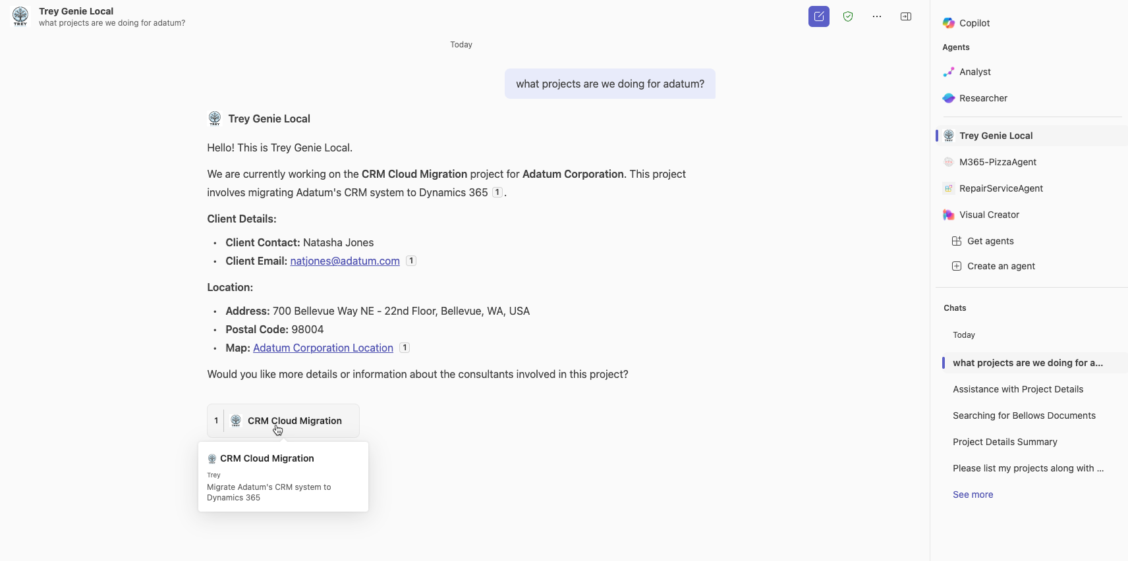The image size is (1128, 561).
Task: Click citation 1 after map link
Action: [x=405, y=348]
